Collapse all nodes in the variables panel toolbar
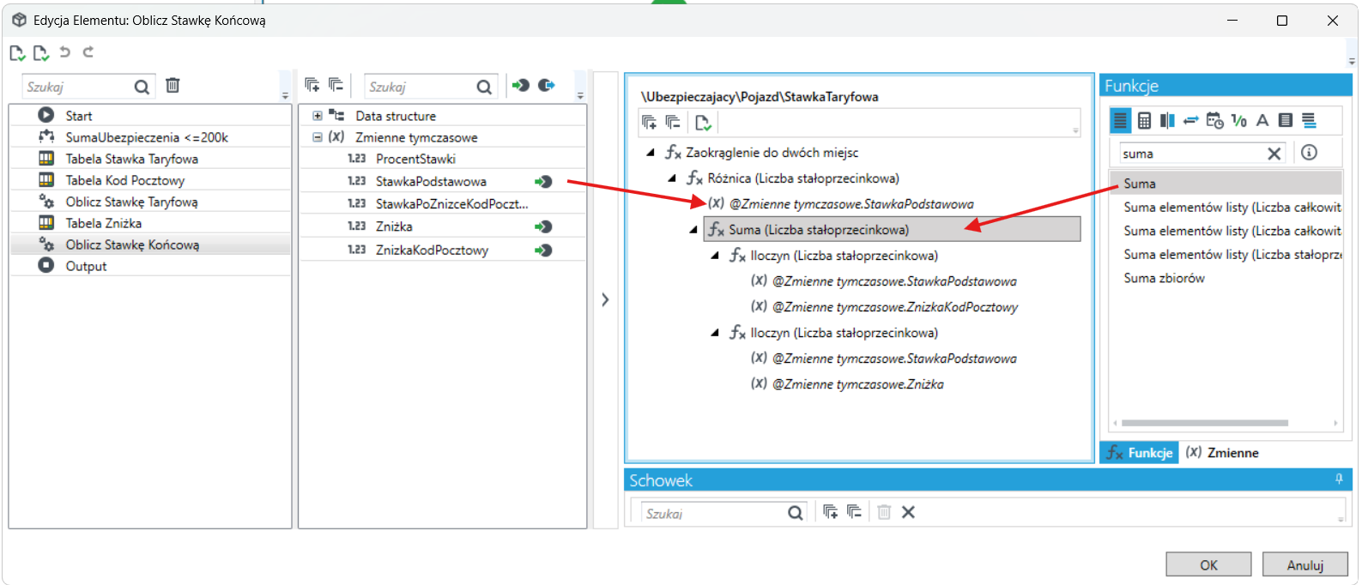 (336, 85)
